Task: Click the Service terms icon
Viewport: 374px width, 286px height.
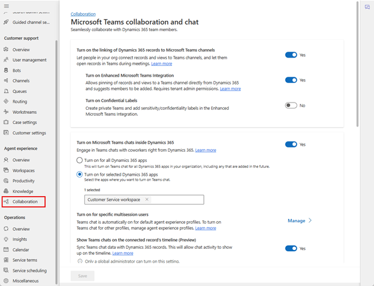Action: [x=6, y=260]
